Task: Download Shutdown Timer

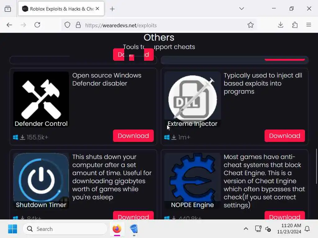Action: tap(133, 216)
